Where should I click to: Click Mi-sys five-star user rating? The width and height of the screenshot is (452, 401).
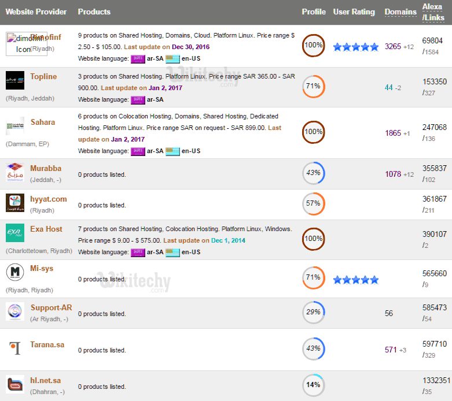point(356,280)
